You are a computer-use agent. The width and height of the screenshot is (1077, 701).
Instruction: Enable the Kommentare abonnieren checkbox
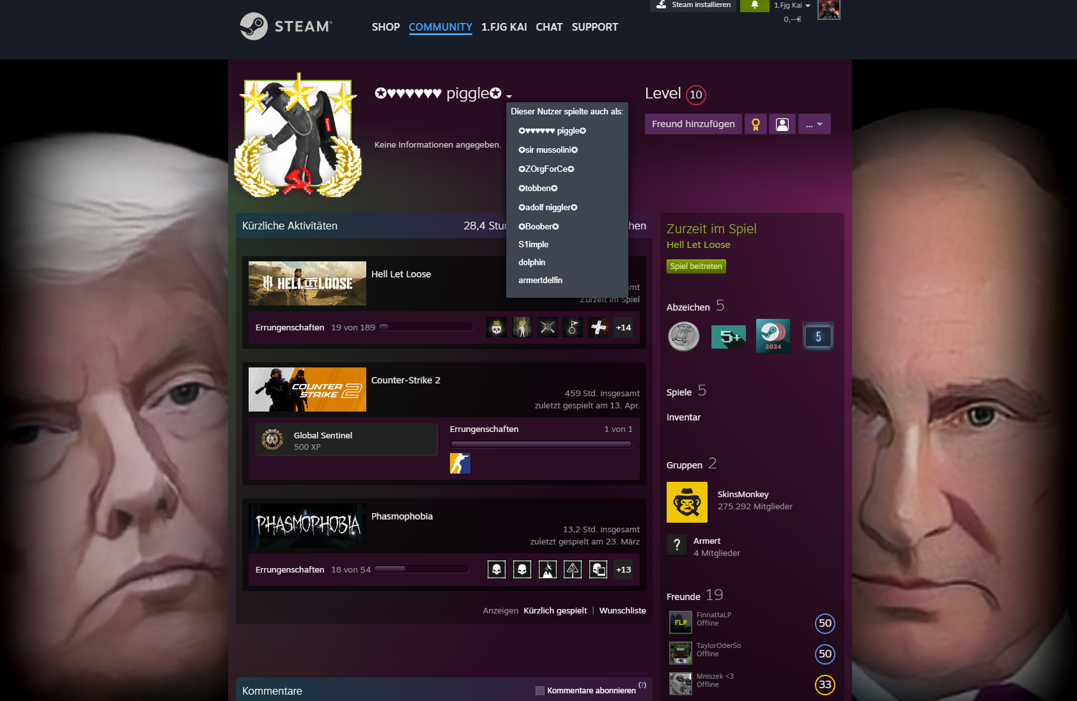(540, 691)
